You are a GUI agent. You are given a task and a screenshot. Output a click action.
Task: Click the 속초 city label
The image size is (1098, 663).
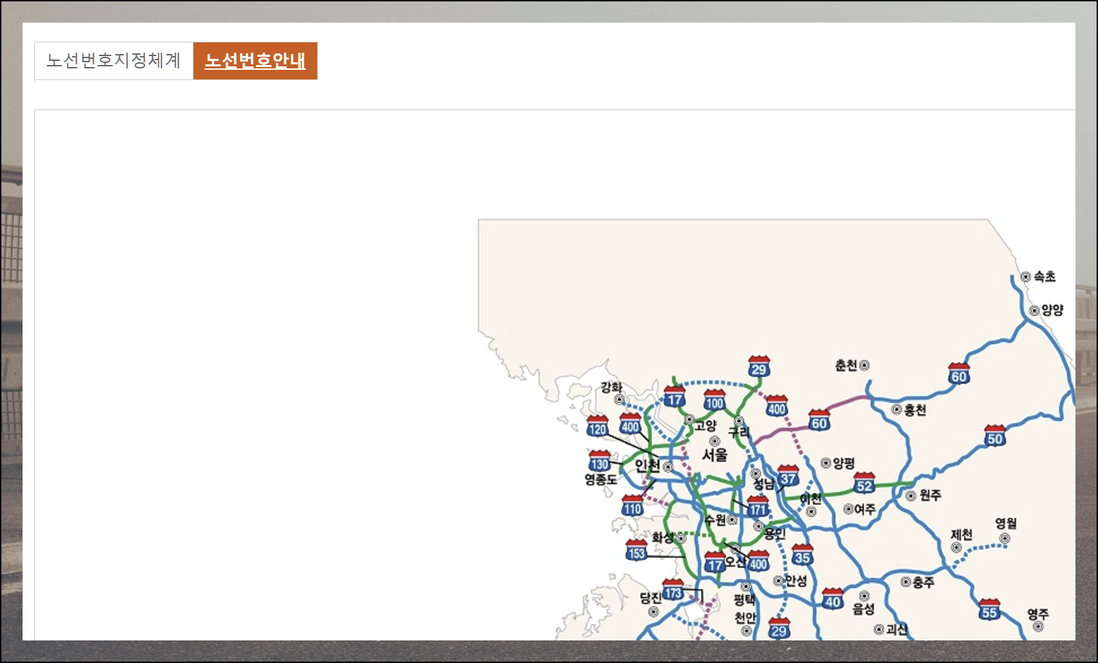pos(1045,276)
